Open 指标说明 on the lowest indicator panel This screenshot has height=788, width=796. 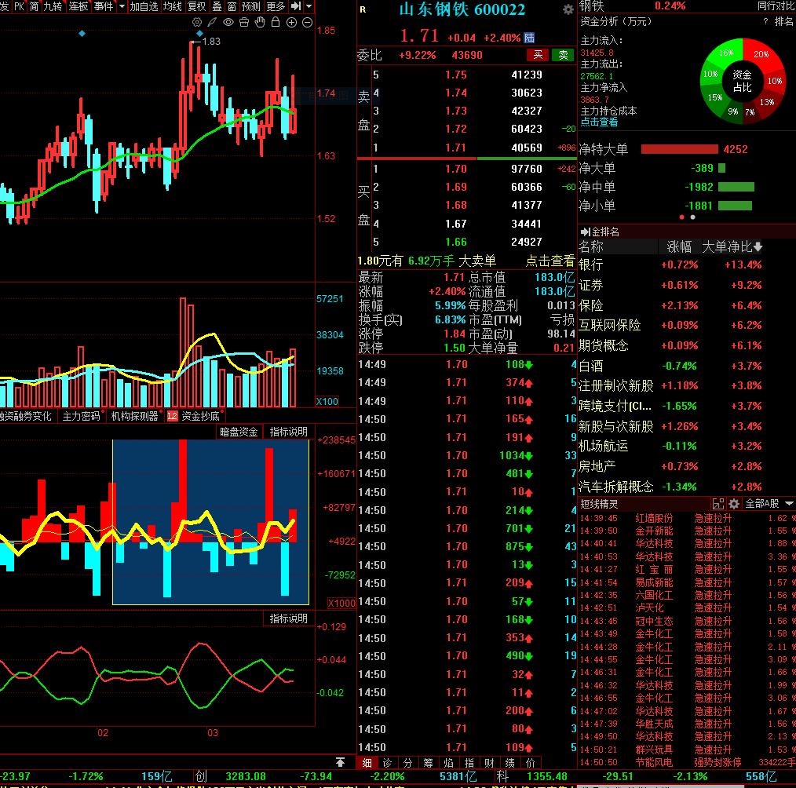(x=288, y=618)
